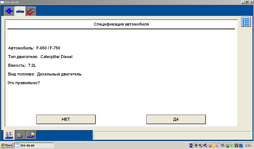Click the green circular tray icon
The height and width of the screenshot is (149, 254).
232,145
